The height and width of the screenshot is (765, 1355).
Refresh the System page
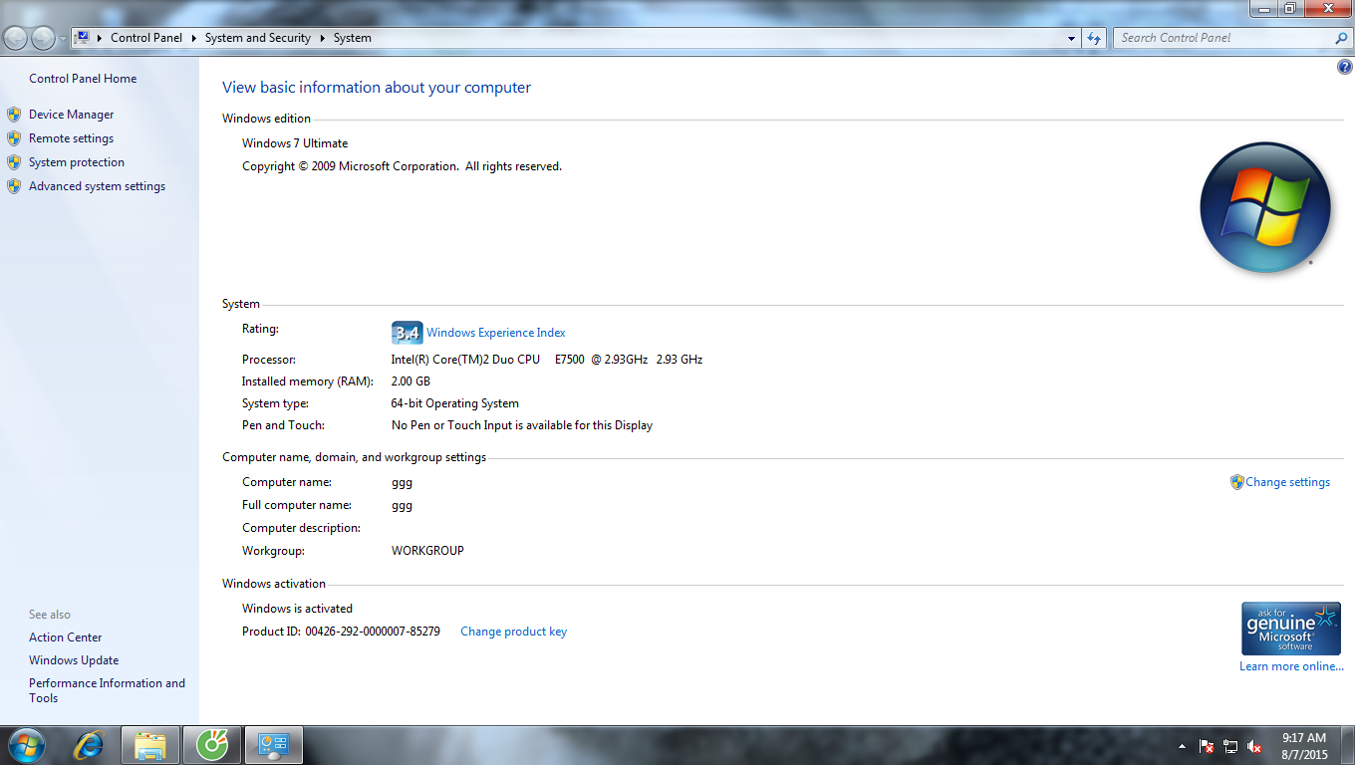coord(1094,38)
